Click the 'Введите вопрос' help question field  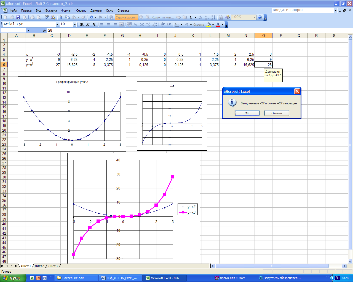303,10
